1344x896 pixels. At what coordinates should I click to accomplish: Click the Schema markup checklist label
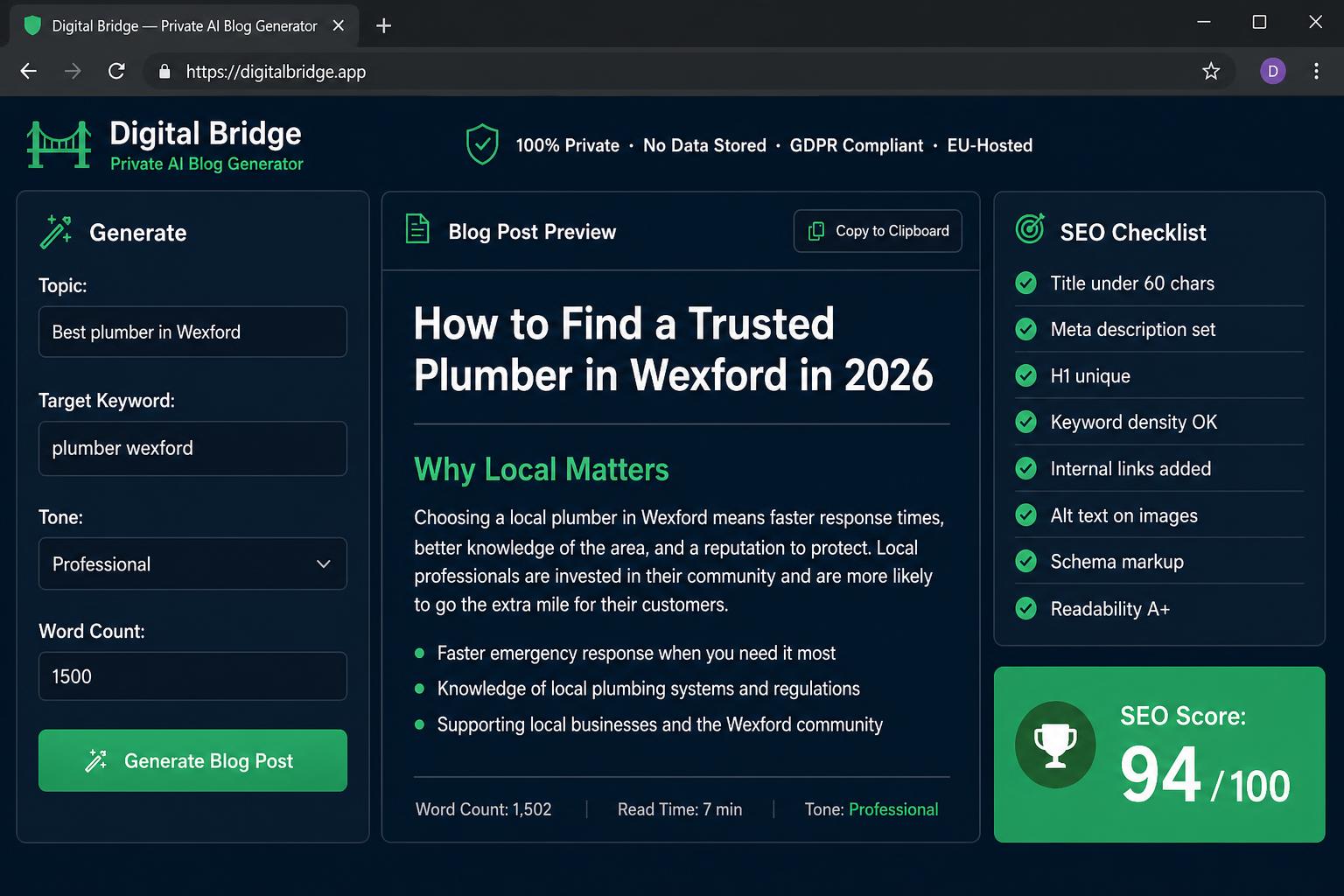point(1116,562)
